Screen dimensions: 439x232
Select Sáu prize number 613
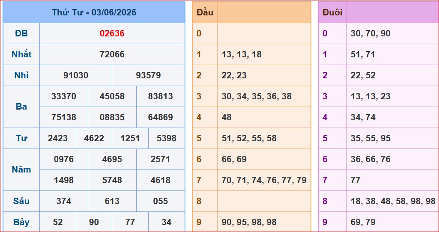(x=112, y=201)
